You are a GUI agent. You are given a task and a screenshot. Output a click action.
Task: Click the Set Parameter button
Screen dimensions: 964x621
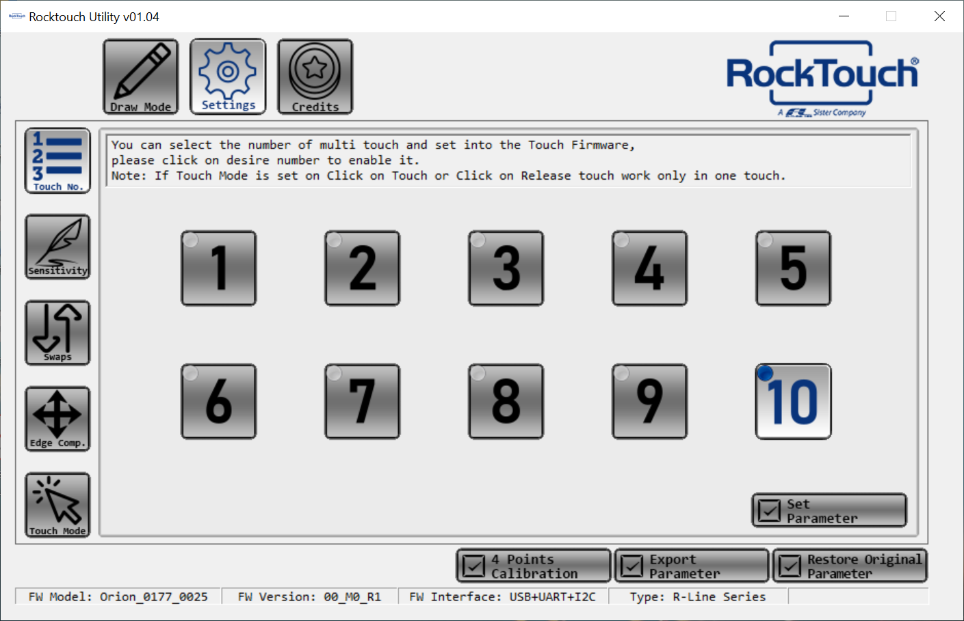[x=829, y=510]
